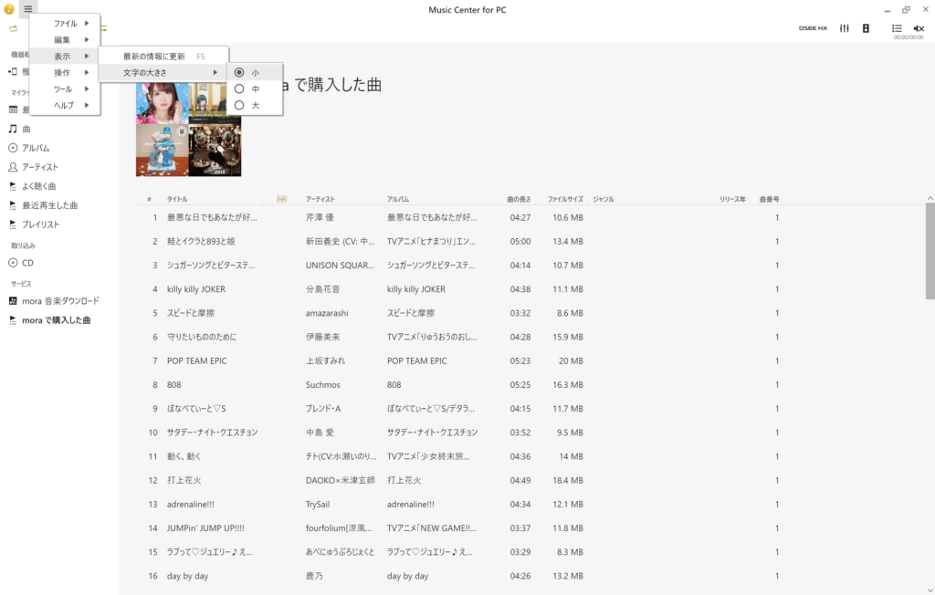The height and width of the screenshot is (595, 935).
Task: Click the scrollbar up arrow
Action: point(930,199)
